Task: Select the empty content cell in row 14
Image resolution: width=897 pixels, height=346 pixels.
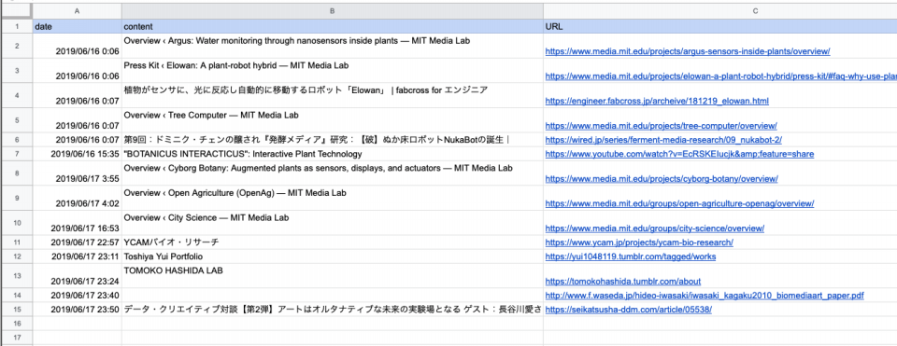Action: tap(332, 296)
